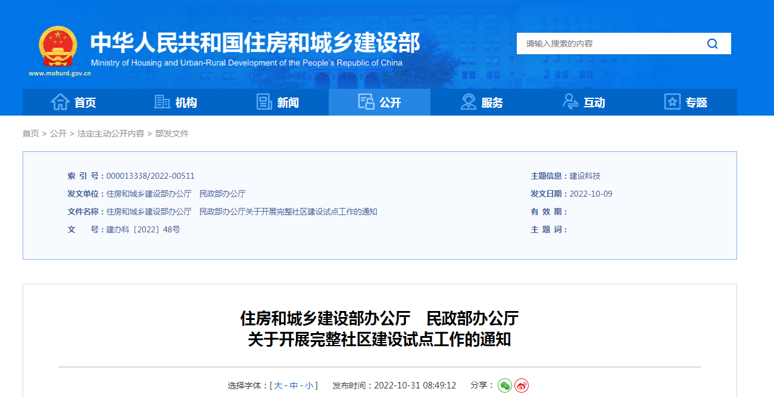Viewport: 774px width, 398px height.
Task: Click the article headline 关于开展完整社区建设试点工作的通知
Action: [379, 340]
